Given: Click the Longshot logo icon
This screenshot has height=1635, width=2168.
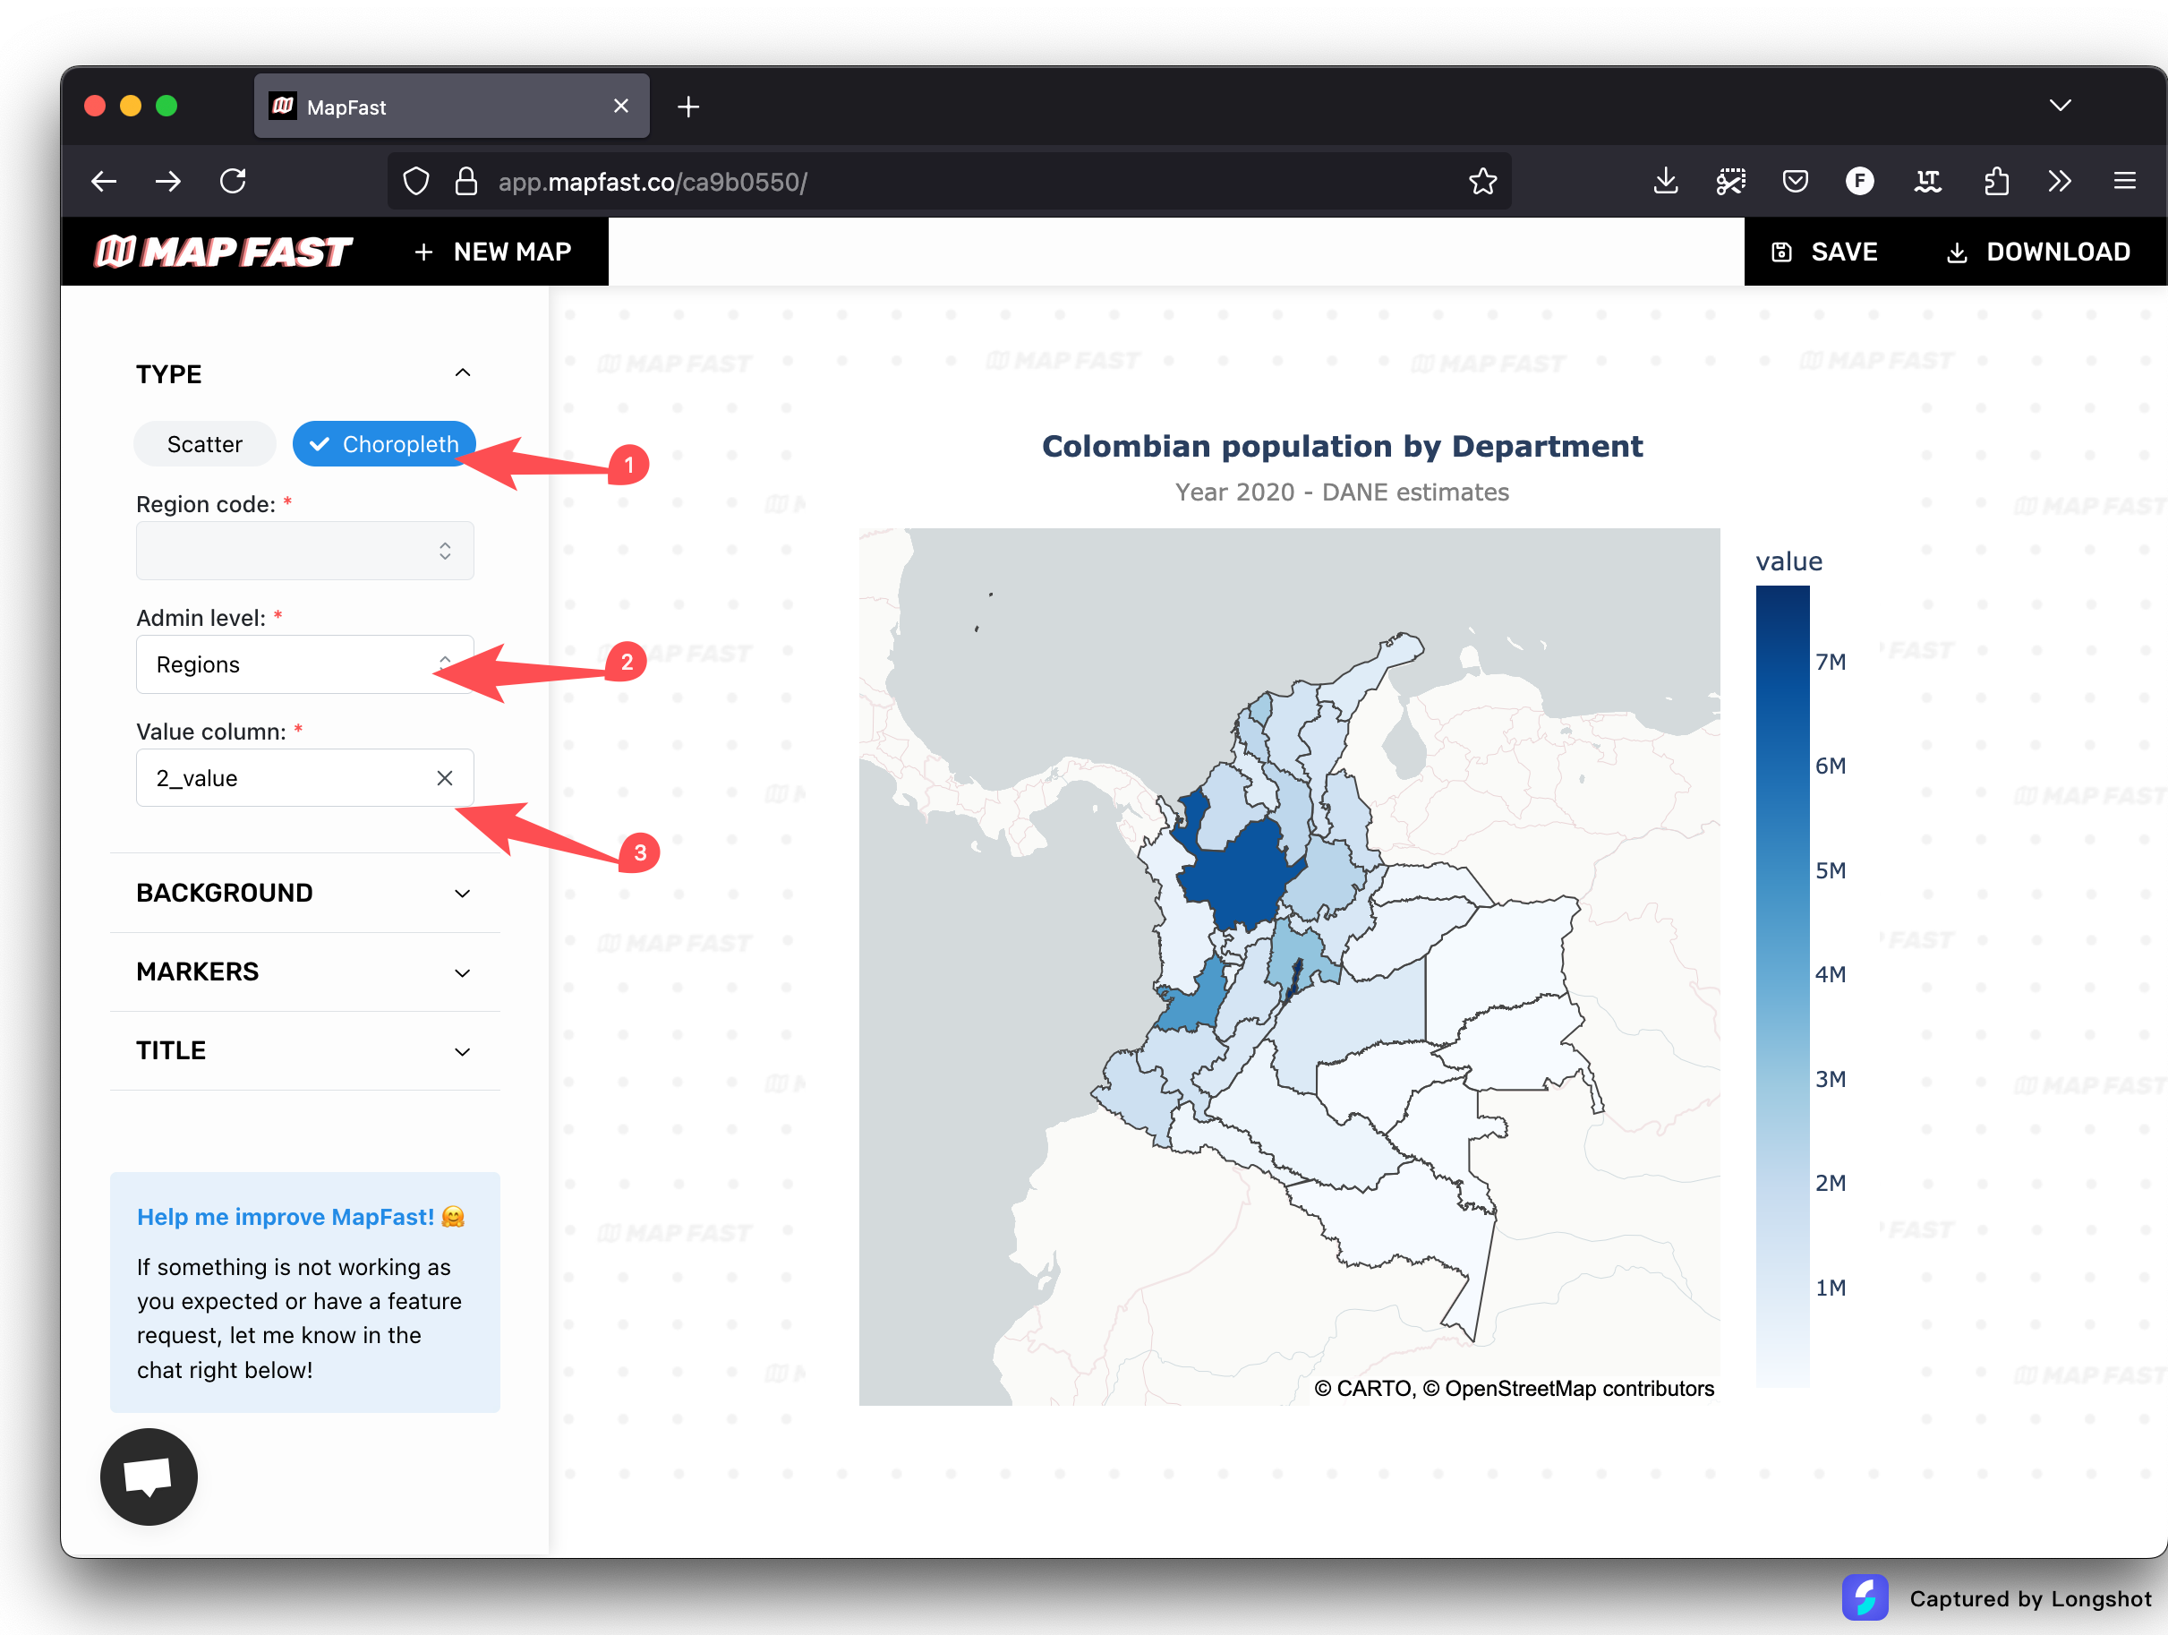Looking at the screenshot, I should click(1865, 1598).
